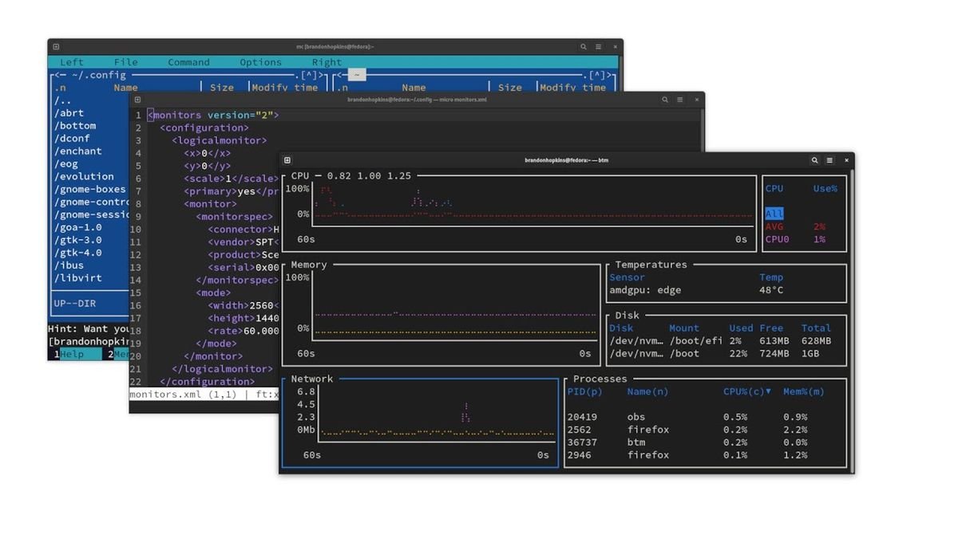The width and height of the screenshot is (958, 538).
Task: Select All in the btm CPU legend
Action: 774,214
